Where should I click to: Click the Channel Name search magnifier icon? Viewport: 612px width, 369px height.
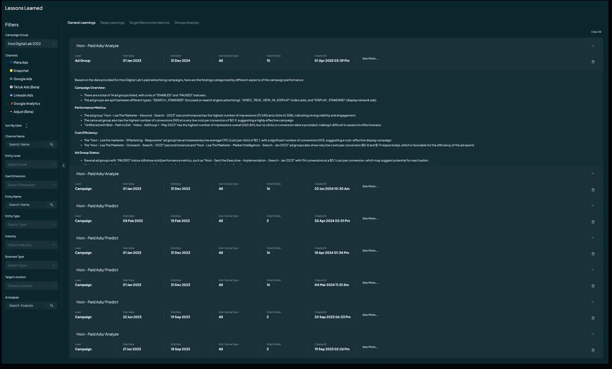pyautogui.click(x=52, y=144)
